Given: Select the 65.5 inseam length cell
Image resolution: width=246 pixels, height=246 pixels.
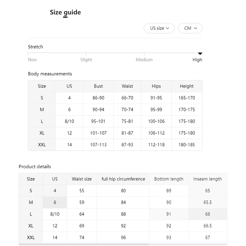Looking at the screenshot, I should point(208,202).
